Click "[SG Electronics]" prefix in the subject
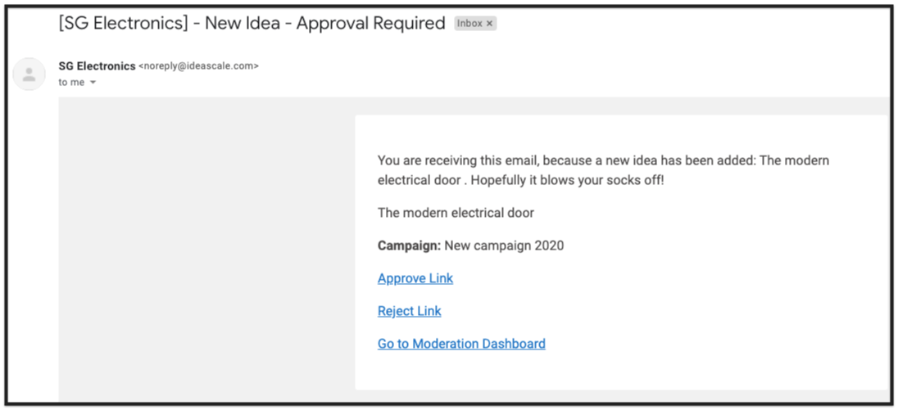Image resolution: width=898 pixels, height=410 pixels. [x=123, y=24]
